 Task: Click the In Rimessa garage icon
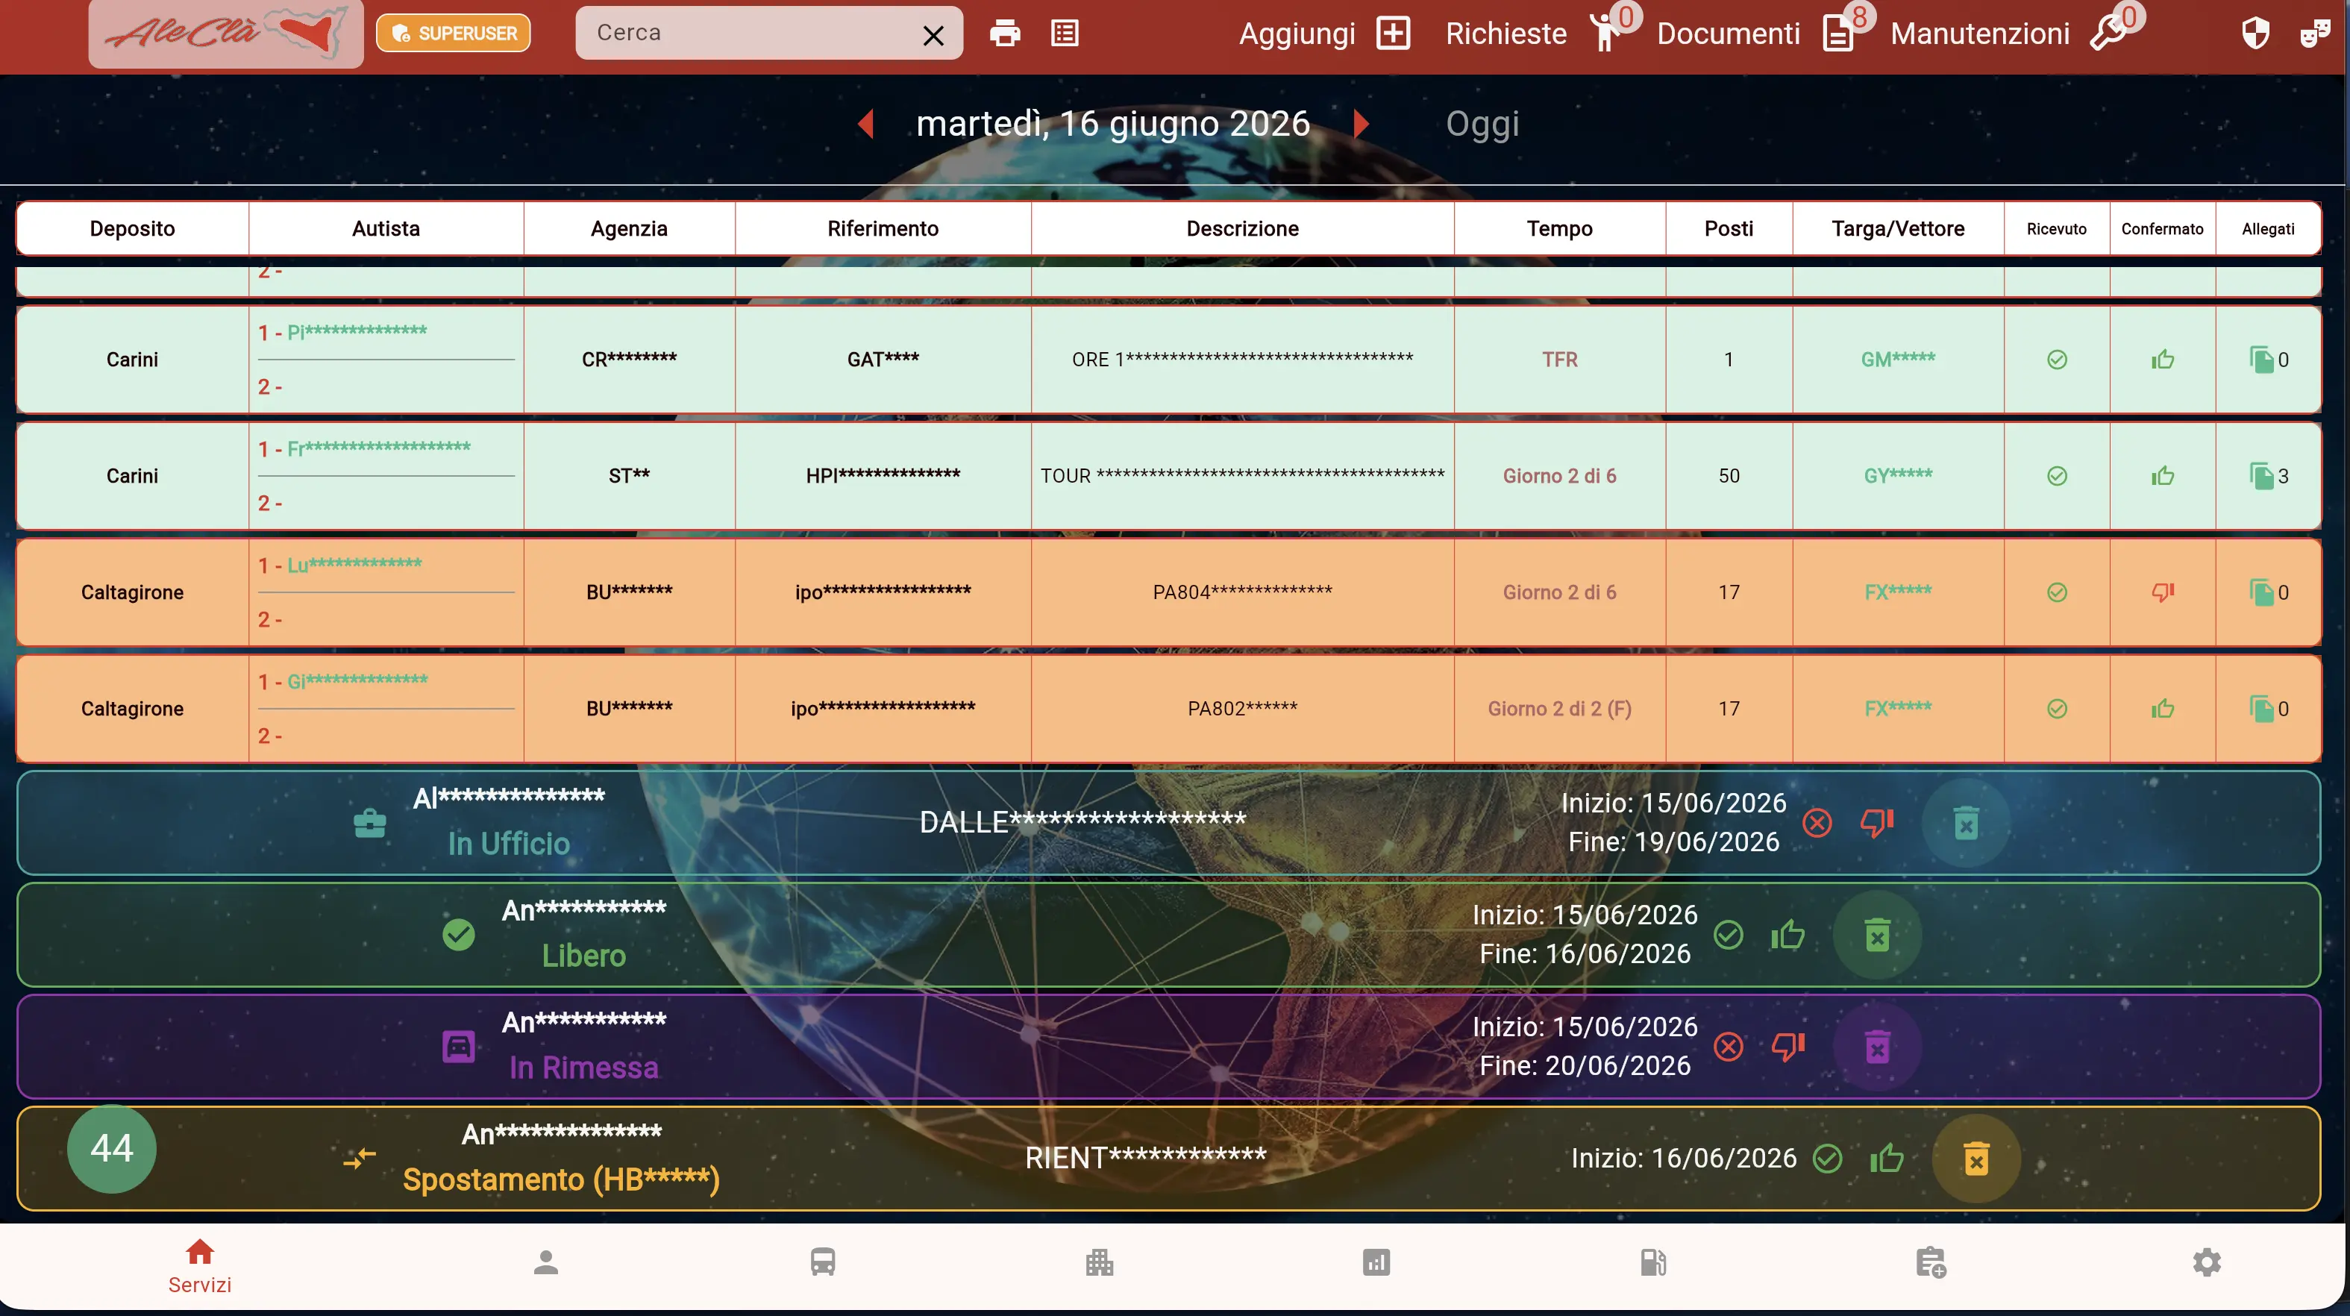coord(458,1046)
